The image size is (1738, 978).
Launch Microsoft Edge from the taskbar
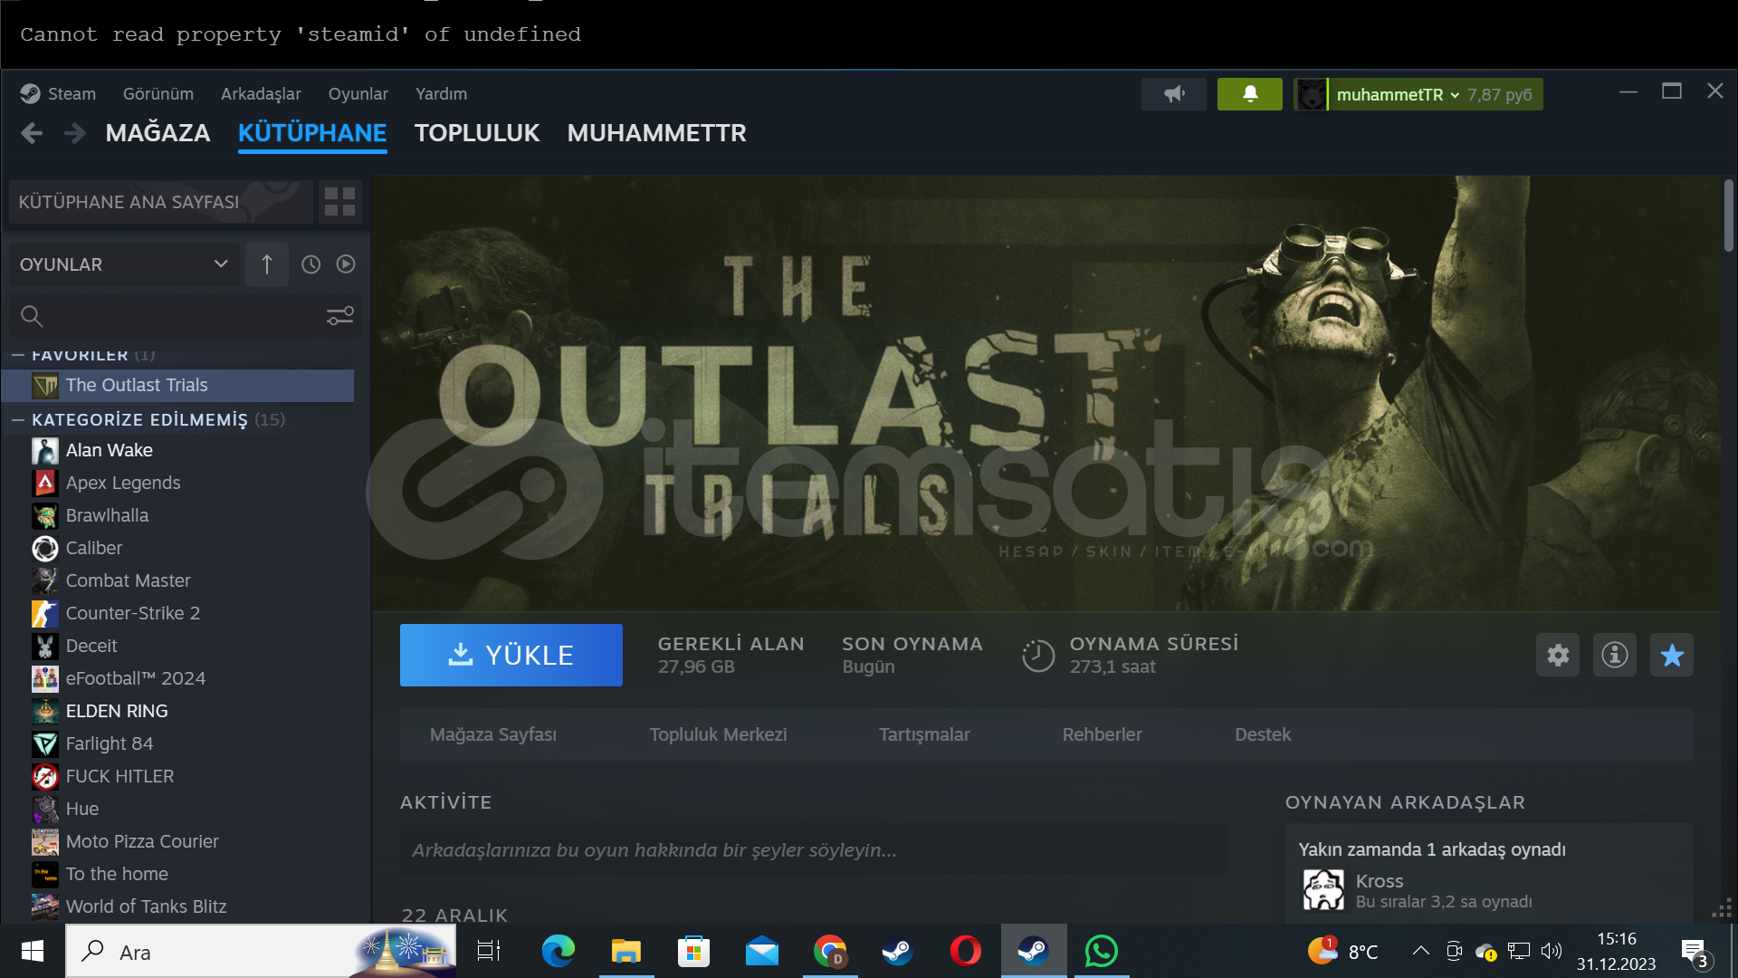pyautogui.click(x=558, y=951)
